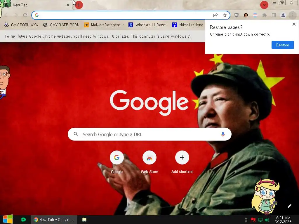Image resolution: width=299 pixels, height=224 pixels.
Task: Toggle the side panel icon
Action: coord(274,15)
